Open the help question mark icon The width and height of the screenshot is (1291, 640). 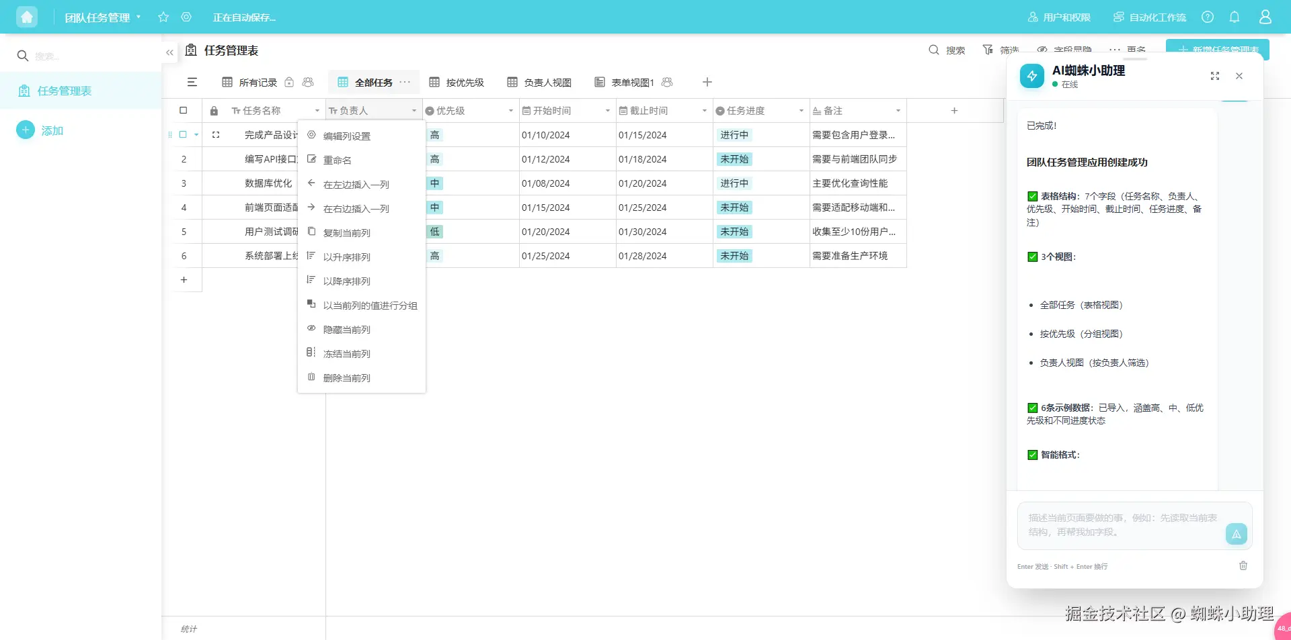[1208, 17]
